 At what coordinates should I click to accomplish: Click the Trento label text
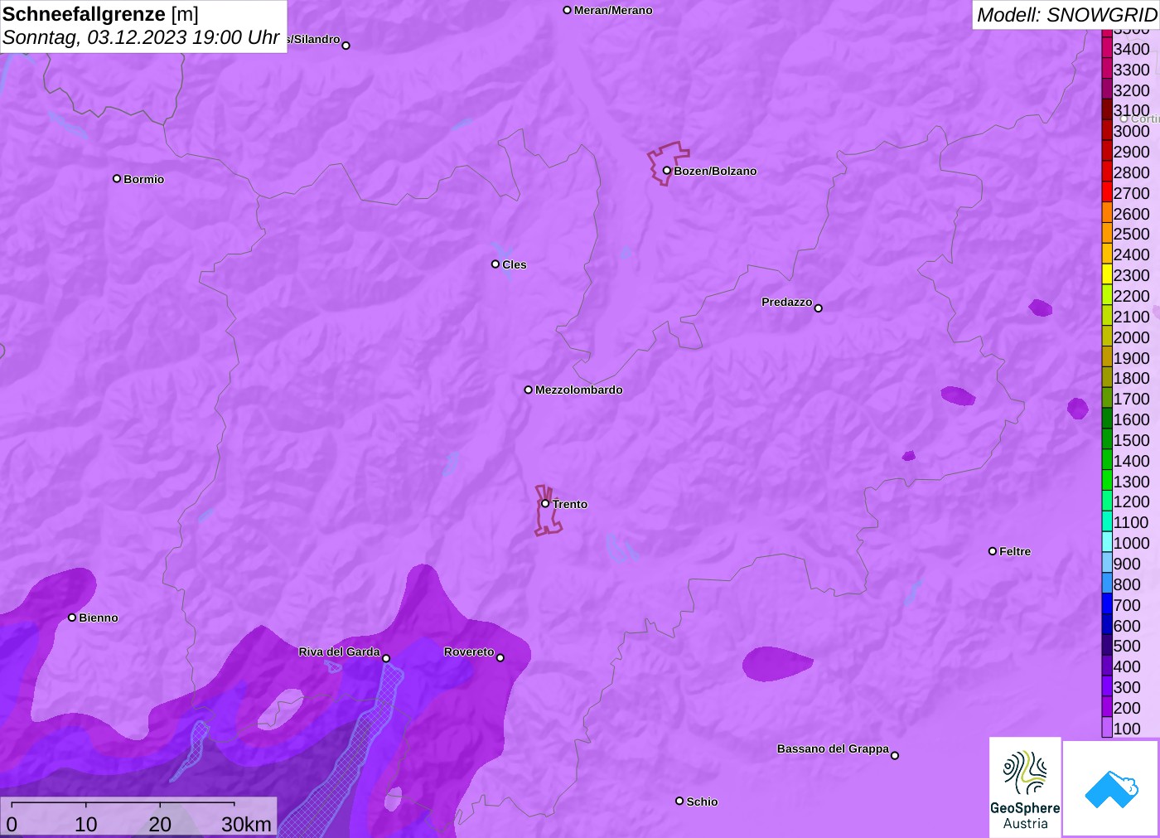click(570, 504)
